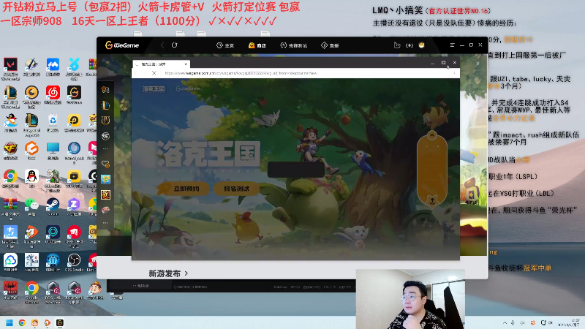The width and height of the screenshot is (585, 329).
Task: Show more games via upper sidebar ellipsis
Action: pyautogui.click(x=105, y=149)
